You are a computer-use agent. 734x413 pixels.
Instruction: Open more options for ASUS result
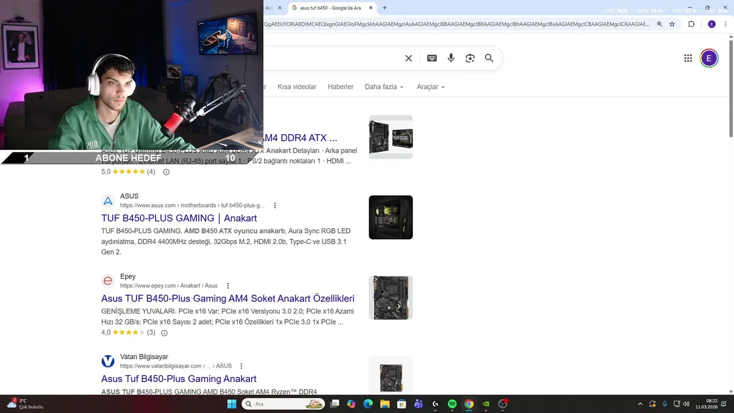click(x=275, y=205)
